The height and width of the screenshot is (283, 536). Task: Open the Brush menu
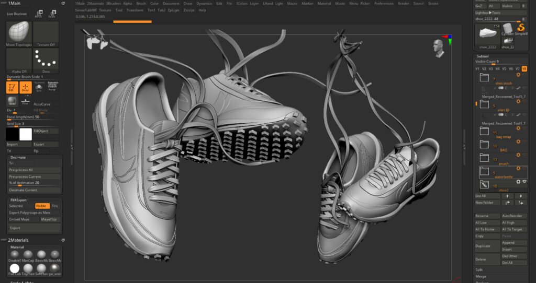141,4
